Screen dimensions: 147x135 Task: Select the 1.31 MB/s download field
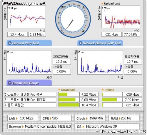click(37, 34)
